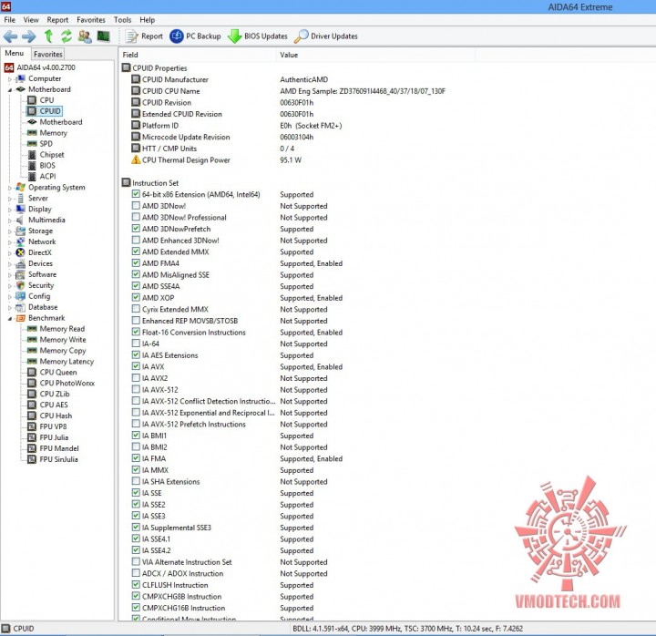Expand the Display tree node
Viewport: 656px width, 636px height.
[x=10, y=210]
